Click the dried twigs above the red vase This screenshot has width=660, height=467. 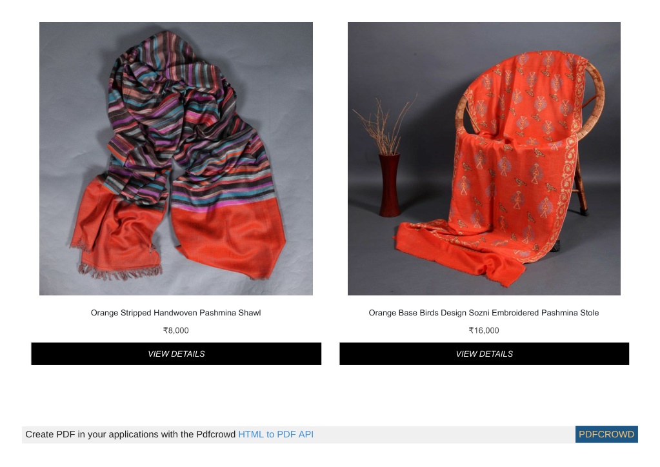(x=385, y=125)
